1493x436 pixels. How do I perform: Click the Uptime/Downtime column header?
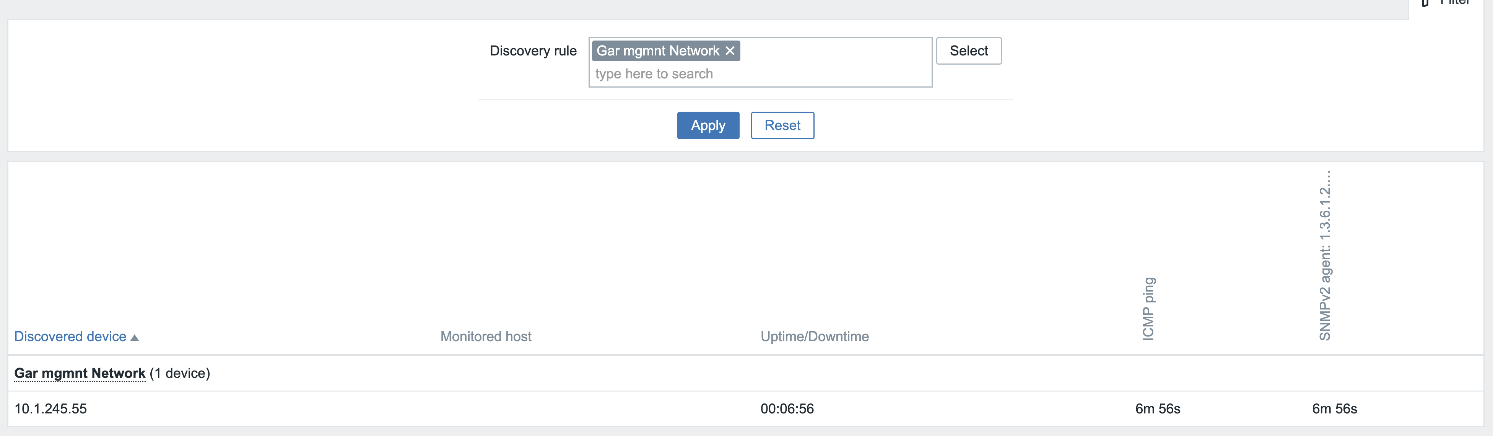pyautogui.click(x=814, y=336)
